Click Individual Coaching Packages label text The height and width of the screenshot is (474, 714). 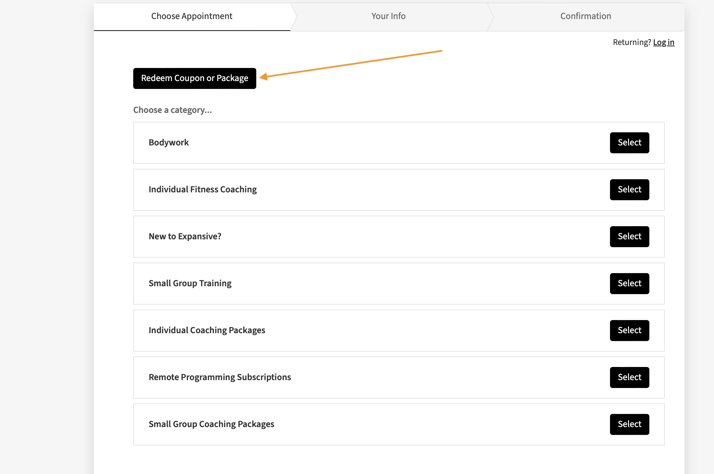(207, 330)
